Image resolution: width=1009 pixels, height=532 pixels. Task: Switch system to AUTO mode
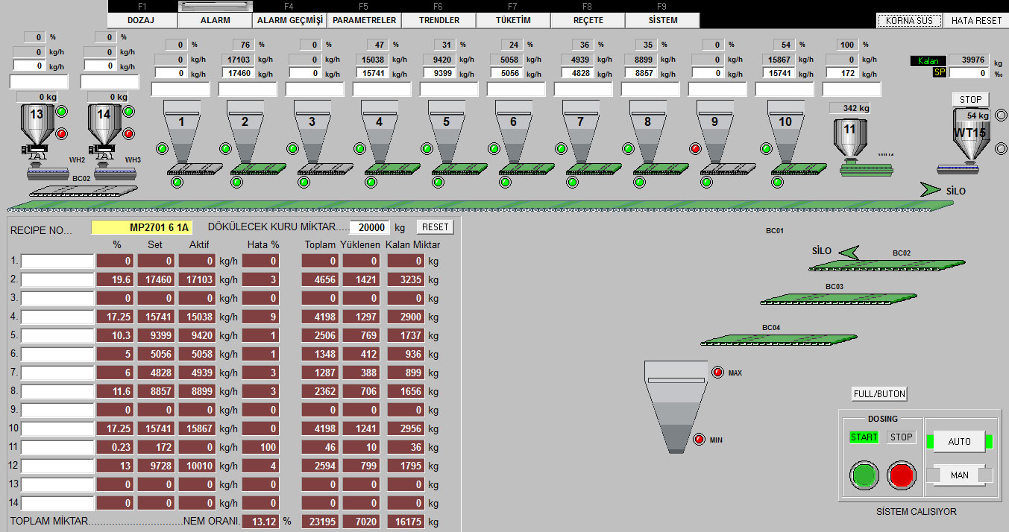pyautogui.click(x=959, y=441)
